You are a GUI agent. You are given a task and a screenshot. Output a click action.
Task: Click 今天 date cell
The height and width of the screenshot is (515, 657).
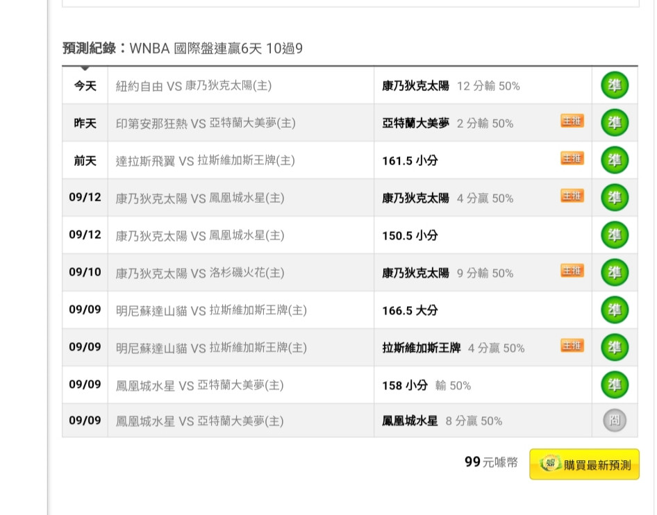coord(85,86)
